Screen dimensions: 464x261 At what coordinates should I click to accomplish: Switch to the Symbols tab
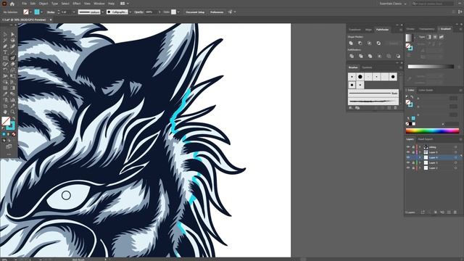pyautogui.click(x=367, y=67)
